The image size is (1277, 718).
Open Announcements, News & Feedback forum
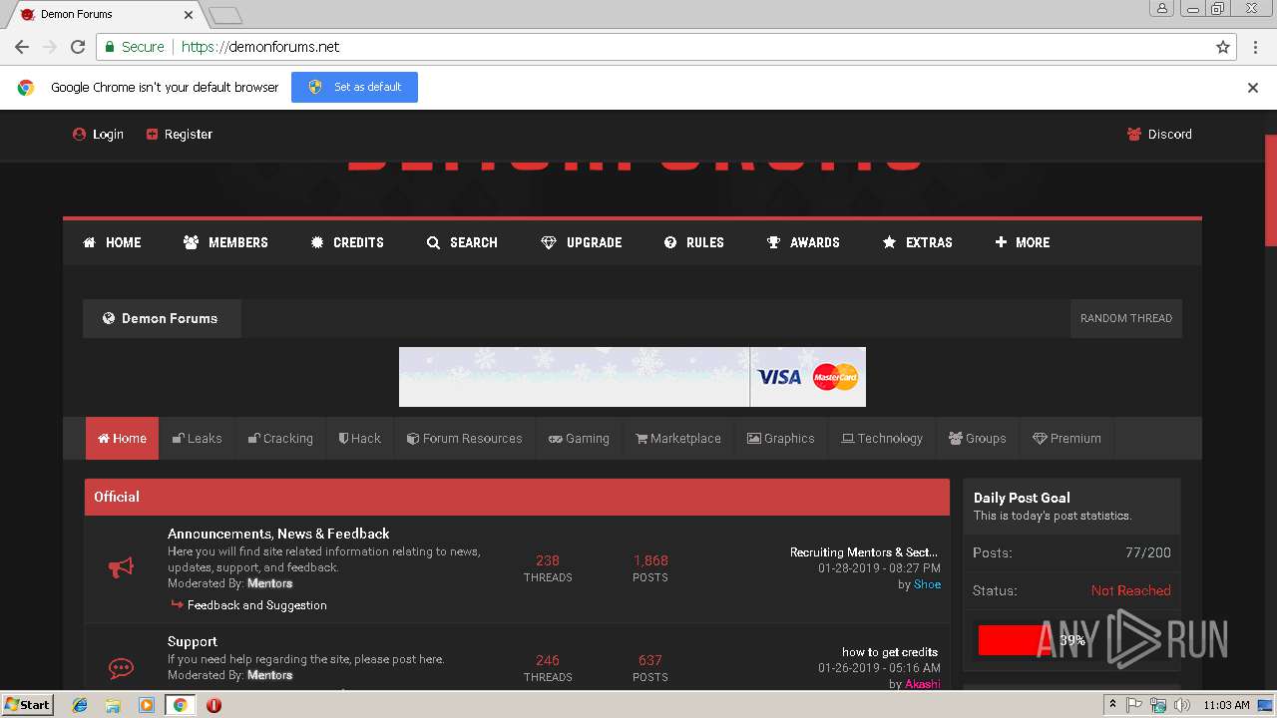[278, 534]
